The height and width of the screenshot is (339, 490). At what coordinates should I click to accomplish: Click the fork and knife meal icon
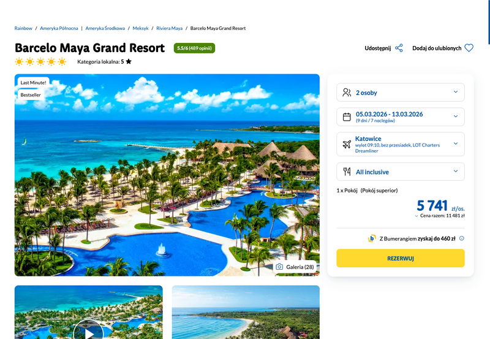tap(347, 172)
